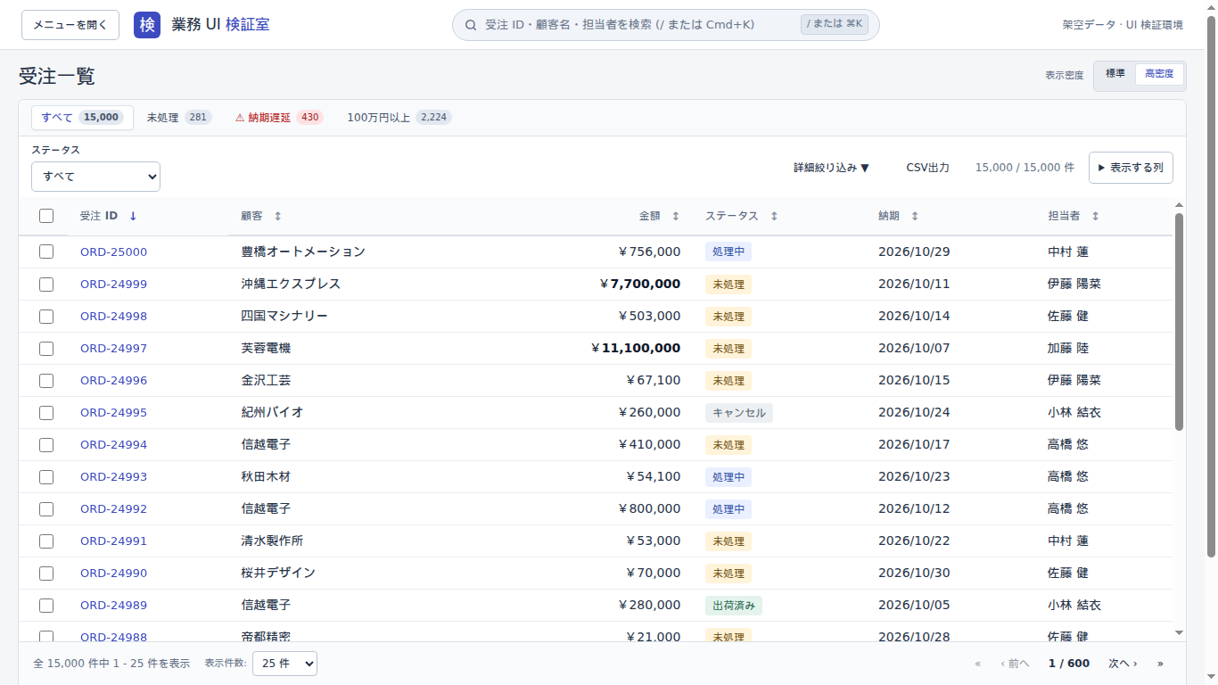Open the ステータス filter dropdown
Image resolution: width=1218 pixels, height=685 pixels.
point(95,177)
